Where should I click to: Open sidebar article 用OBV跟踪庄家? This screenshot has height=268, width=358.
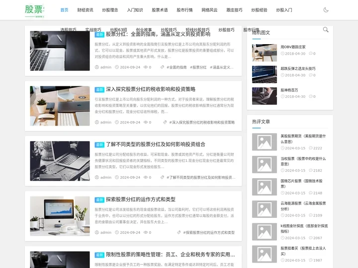293,47
